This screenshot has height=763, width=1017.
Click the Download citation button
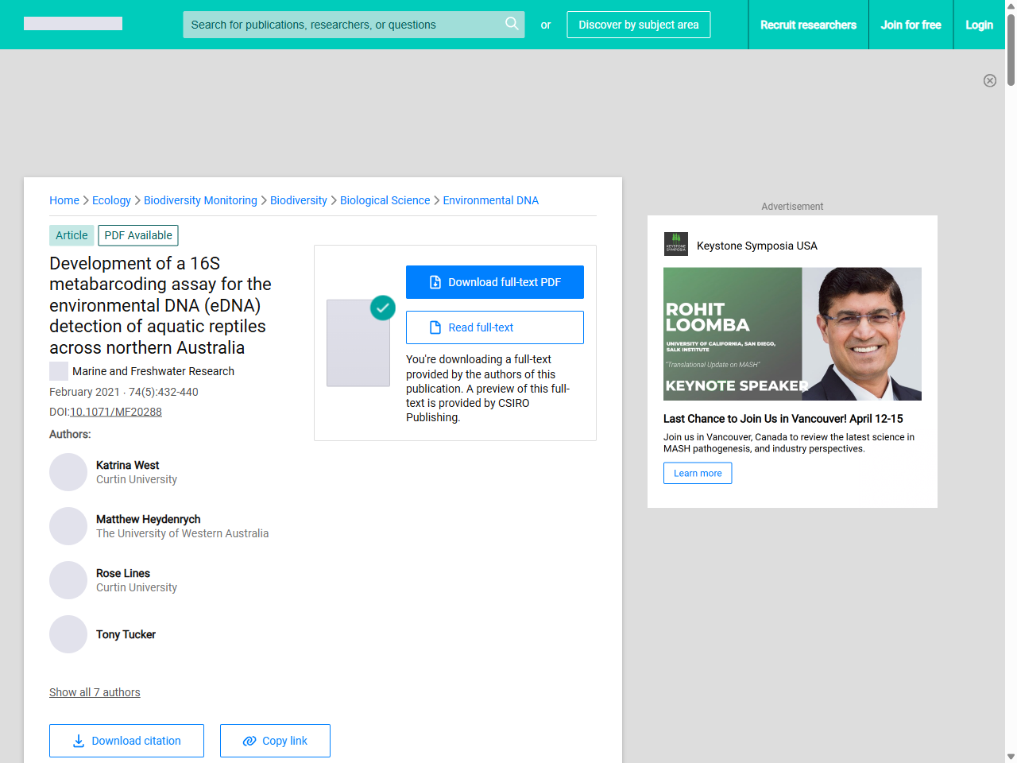point(126,741)
